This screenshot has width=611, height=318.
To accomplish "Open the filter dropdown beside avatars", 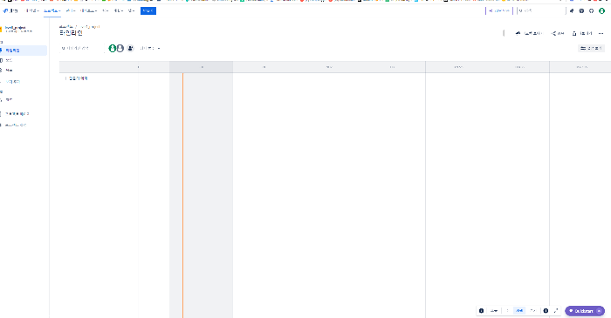I will pyautogui.click(x=150, y=48).
